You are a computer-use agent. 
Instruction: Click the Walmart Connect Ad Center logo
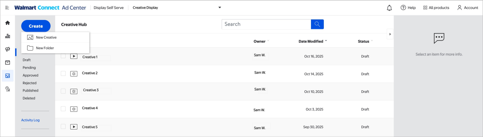click(50, 8)
